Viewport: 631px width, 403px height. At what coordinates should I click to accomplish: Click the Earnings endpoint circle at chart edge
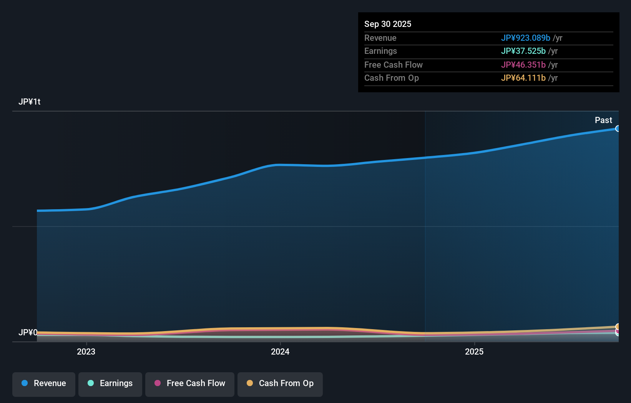pos(617,334)
